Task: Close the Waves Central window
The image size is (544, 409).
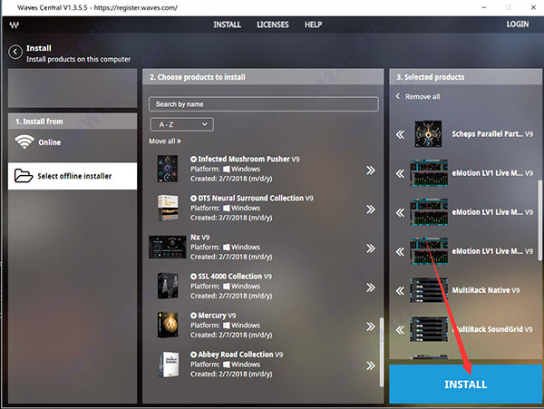Action: click(x=533, y=7)
